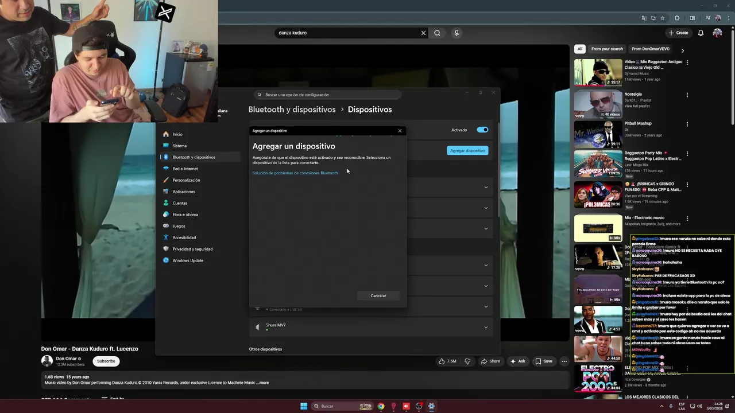Expand video description with ...more

(262, 383)
